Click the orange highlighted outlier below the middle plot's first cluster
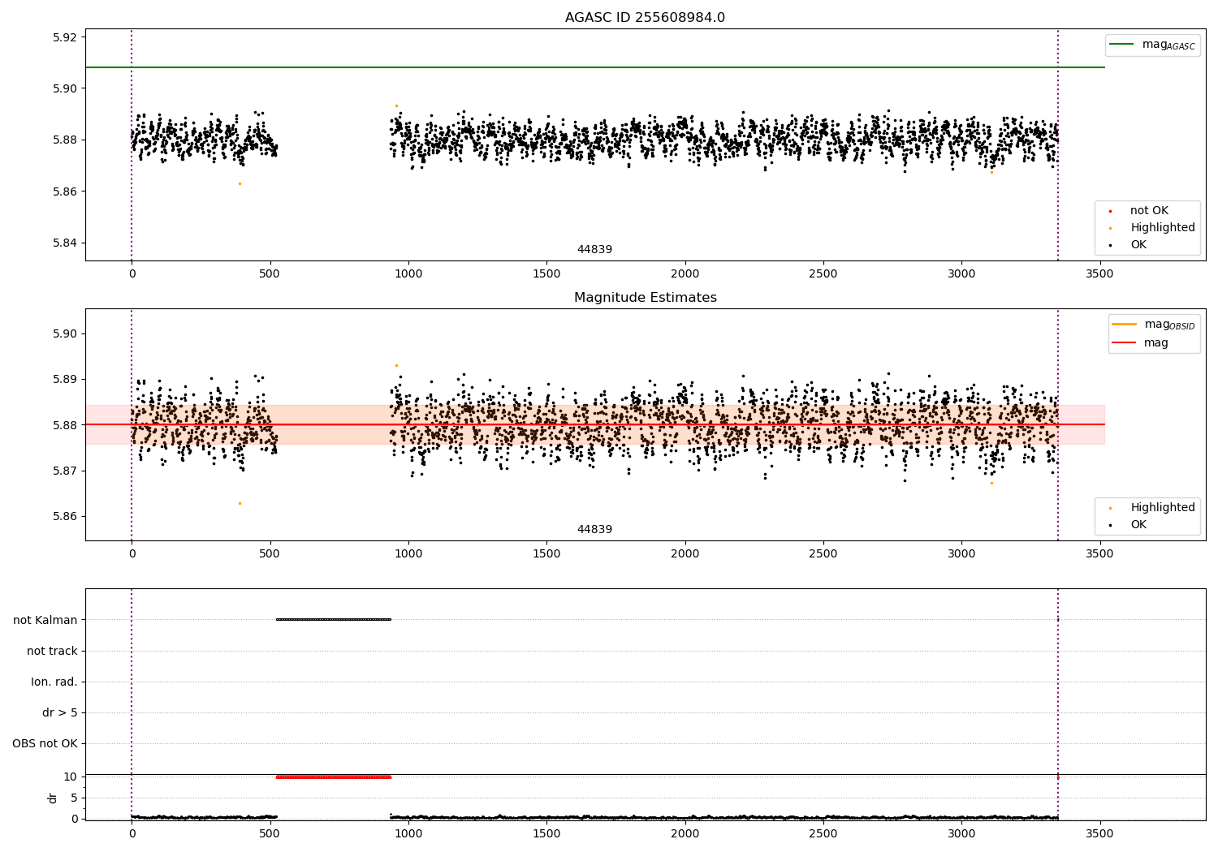This screenshot has height=852, width=1218. click(240, 503)
